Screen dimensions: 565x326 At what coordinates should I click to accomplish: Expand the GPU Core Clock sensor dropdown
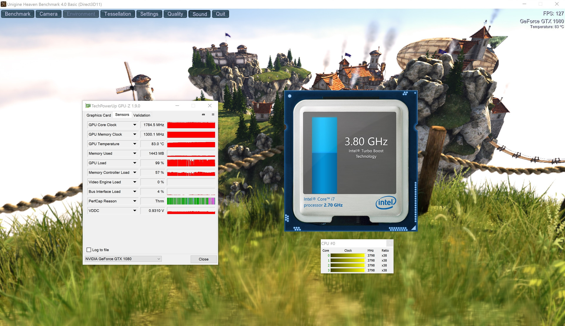pos(135,125)
